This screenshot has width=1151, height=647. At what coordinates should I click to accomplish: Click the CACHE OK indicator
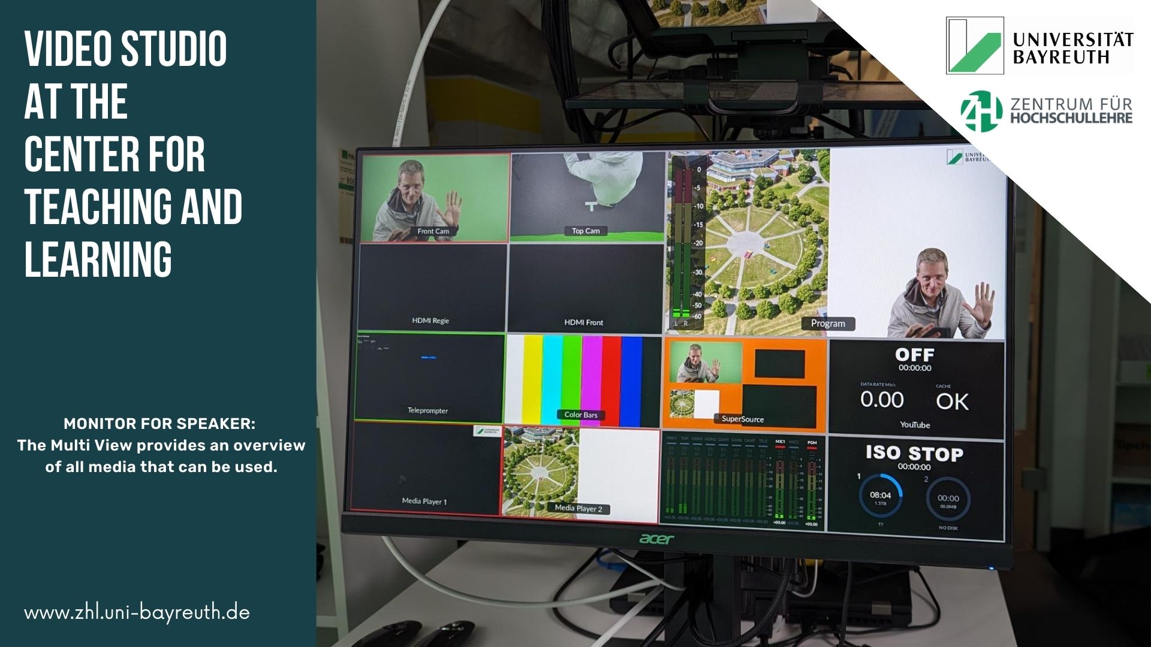[952, 401]
